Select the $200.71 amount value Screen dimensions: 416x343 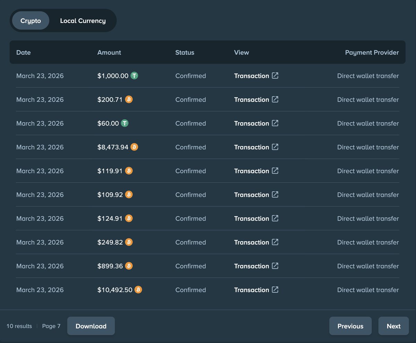(110, 99)
